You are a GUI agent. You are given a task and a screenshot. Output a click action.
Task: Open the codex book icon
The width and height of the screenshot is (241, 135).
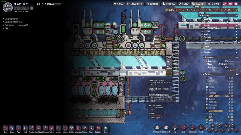(x=230, y=4)
